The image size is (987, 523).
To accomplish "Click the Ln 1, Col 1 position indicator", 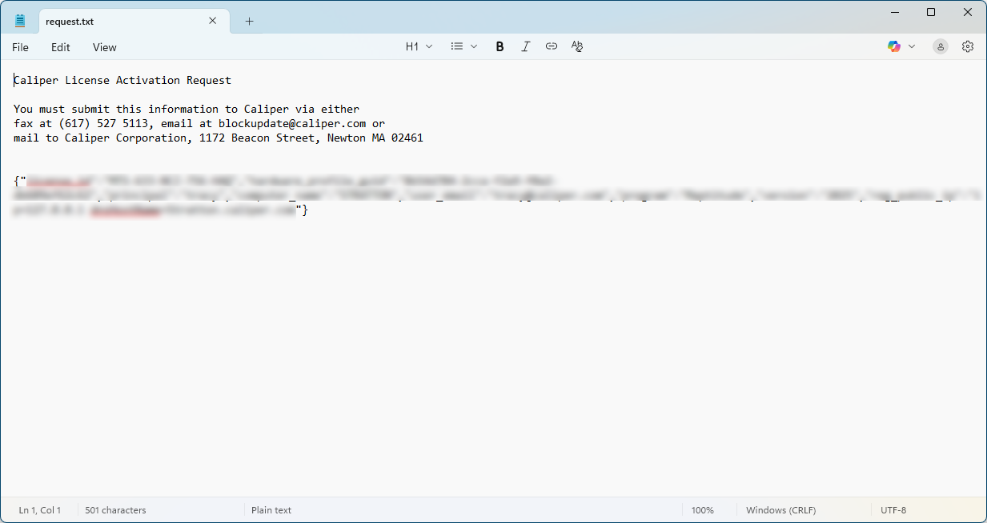I will click(40, 510).
